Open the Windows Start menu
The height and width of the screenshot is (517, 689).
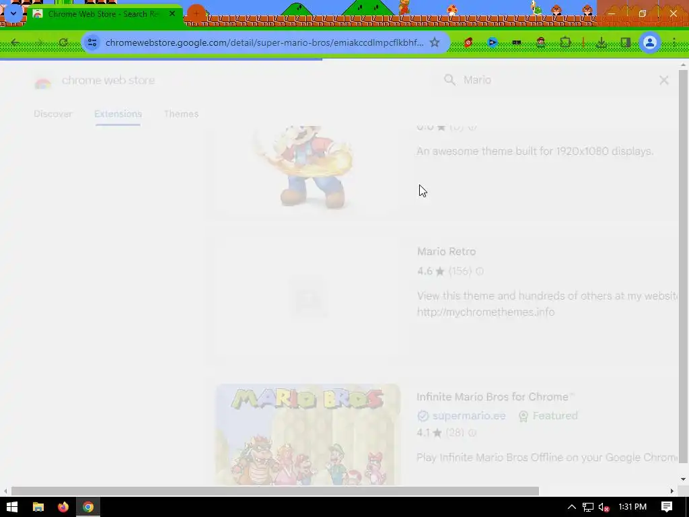pos(12,507)
